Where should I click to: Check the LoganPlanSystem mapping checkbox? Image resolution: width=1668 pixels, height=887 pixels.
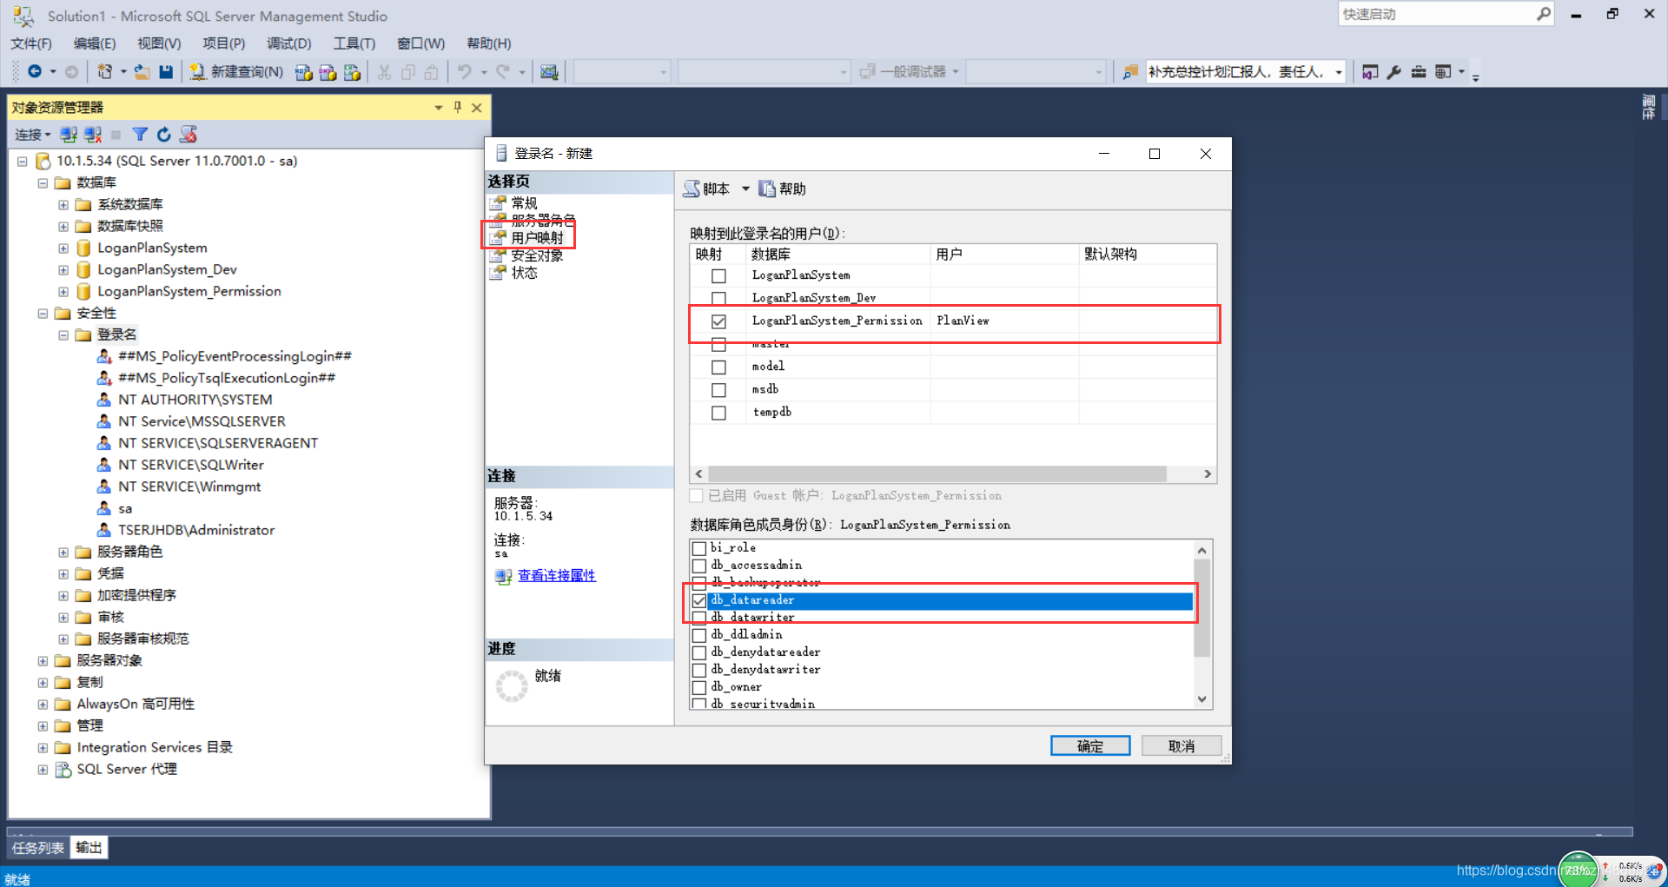(x=718, y=276)
